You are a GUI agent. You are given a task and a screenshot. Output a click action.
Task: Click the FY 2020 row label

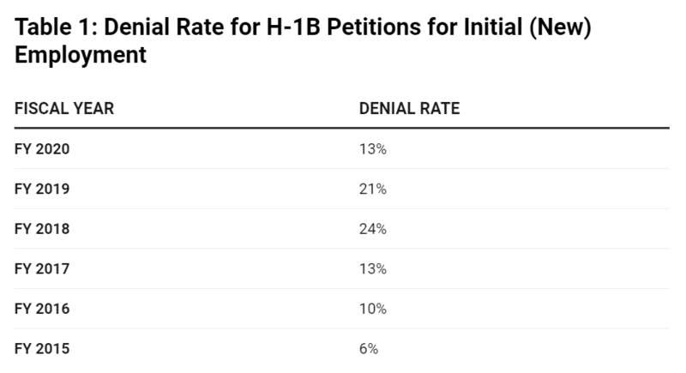point(42,149)
